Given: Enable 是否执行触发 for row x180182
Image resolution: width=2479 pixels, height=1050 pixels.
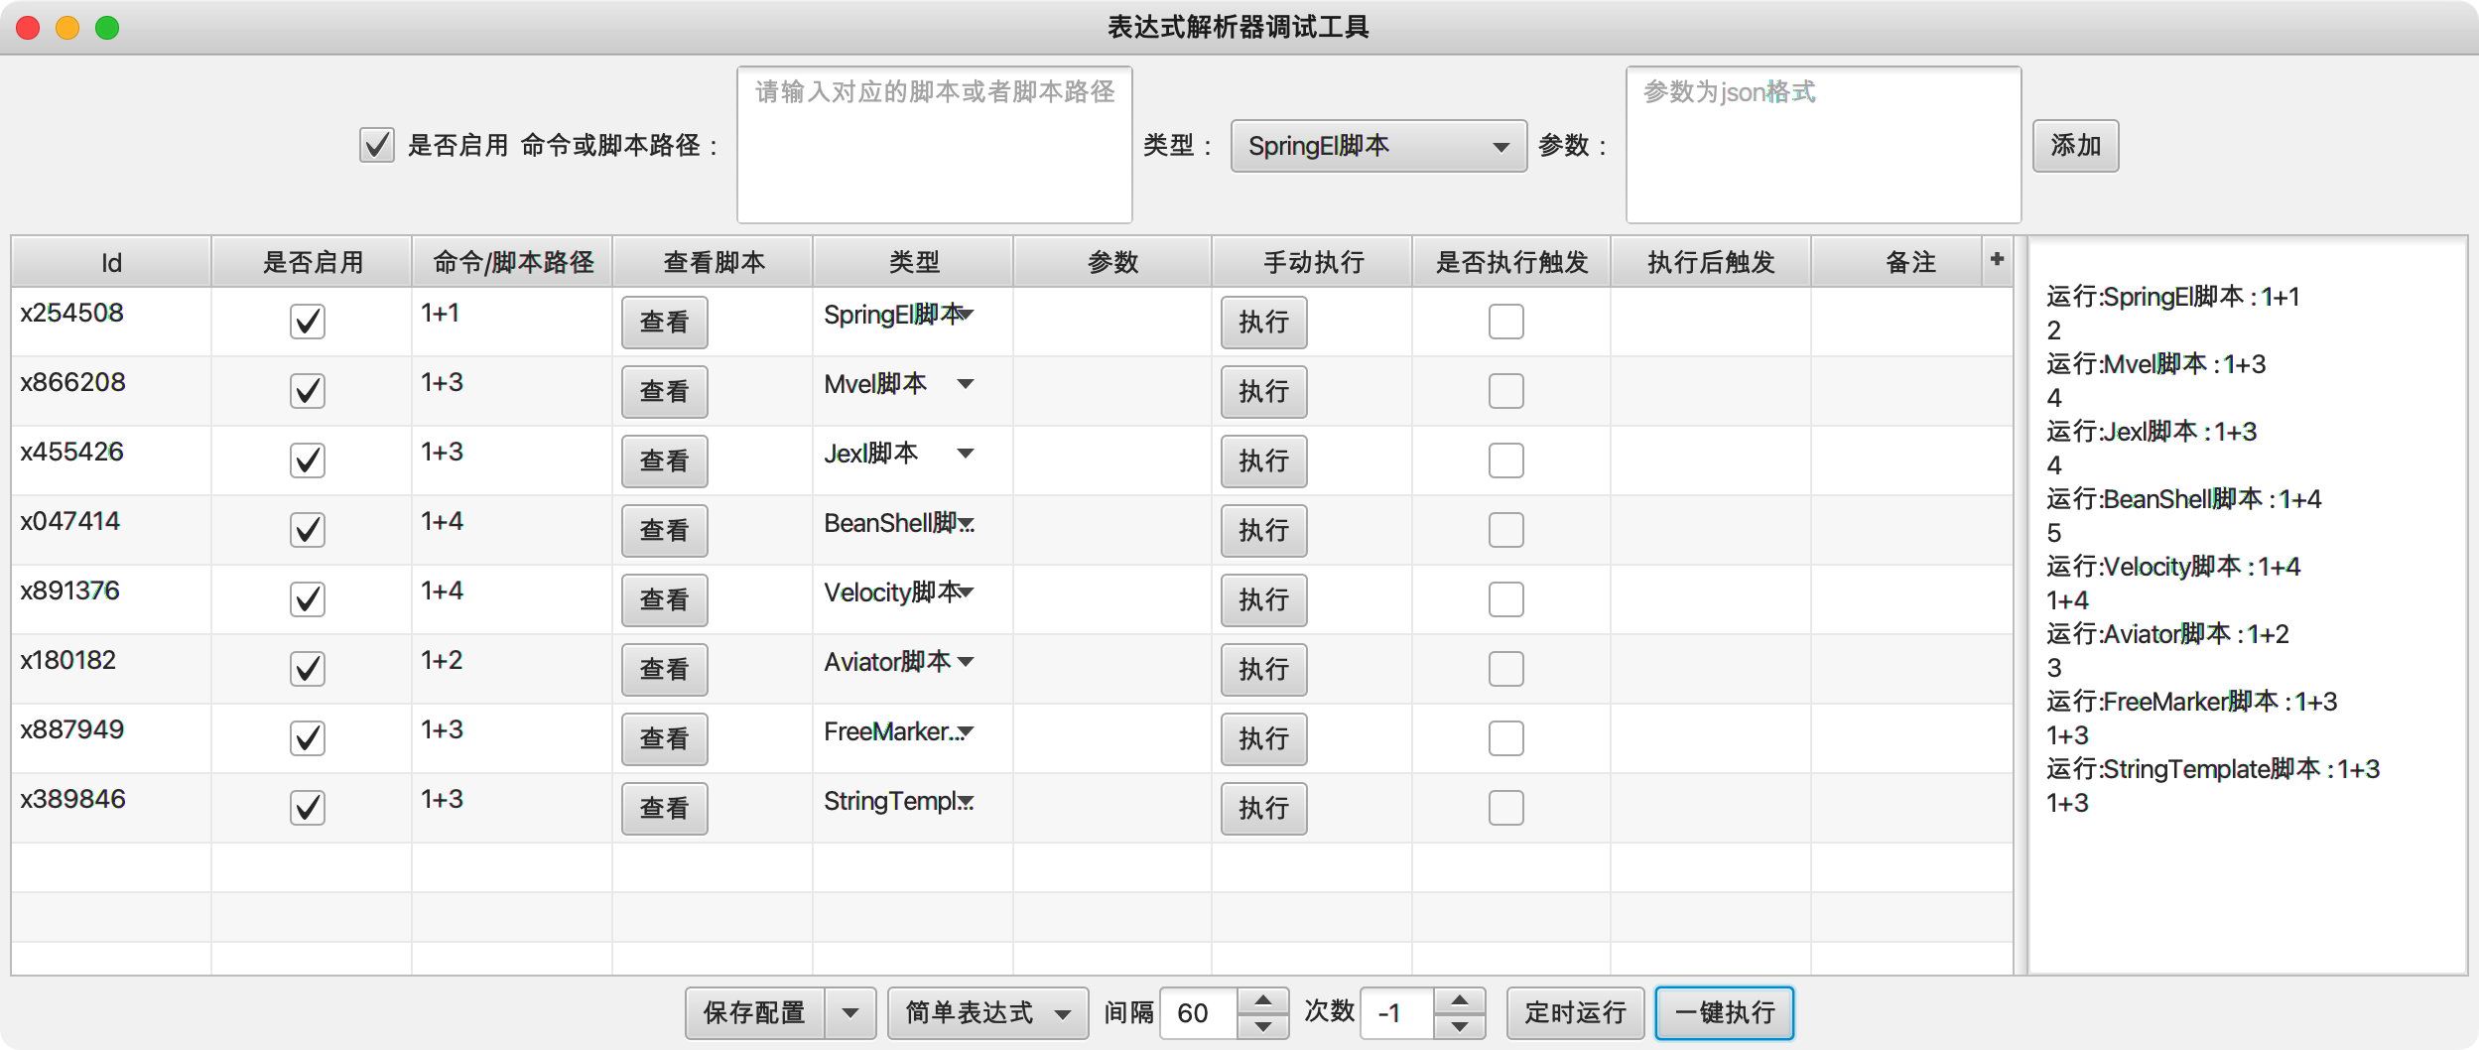Looking at the screenshot, I should click(x=1506, y=669).
